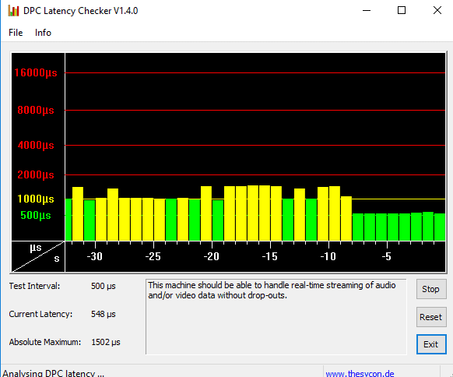Screen dimensions: 453x377
Task: Click the µs/s axis legend box
Action: tap(38, 256)
